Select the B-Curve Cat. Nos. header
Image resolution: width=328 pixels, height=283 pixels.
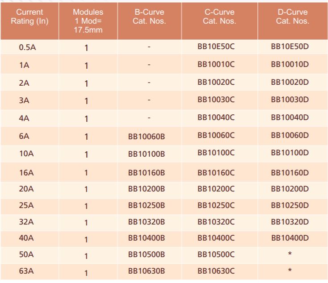[149, 17]
